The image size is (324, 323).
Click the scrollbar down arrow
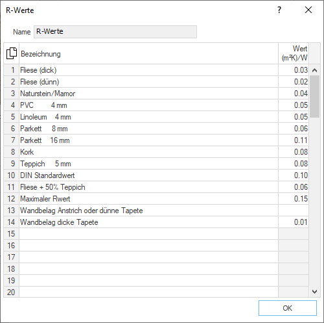coord(315,292)
